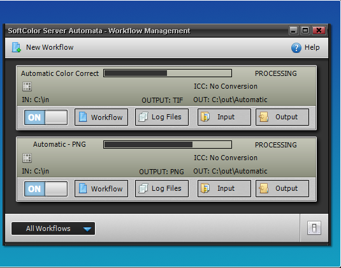Screen dimensions: 341x268
Task: Click the New Workflow document icon
Action: 17,47
